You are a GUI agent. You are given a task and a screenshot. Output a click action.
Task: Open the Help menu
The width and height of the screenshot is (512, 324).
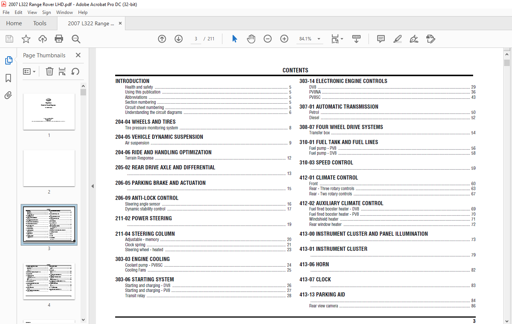[x=83, y=12]
